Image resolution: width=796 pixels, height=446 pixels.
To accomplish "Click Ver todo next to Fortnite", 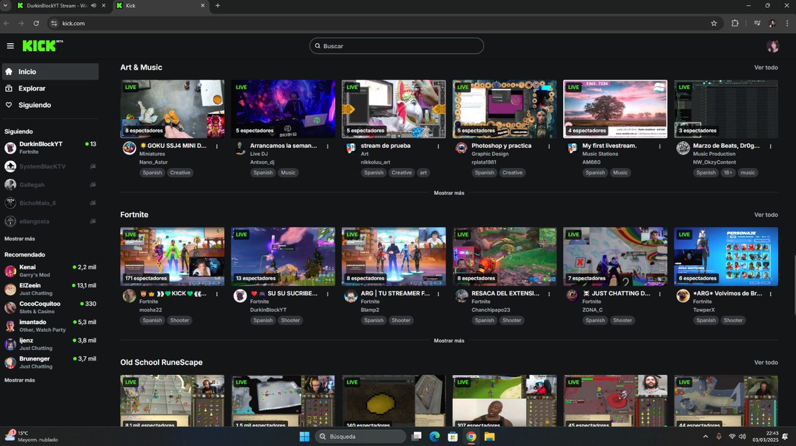I will pyautogui.click(x=766, y=214).
